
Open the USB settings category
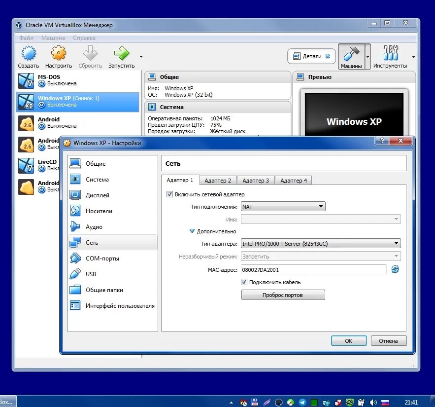113,274
